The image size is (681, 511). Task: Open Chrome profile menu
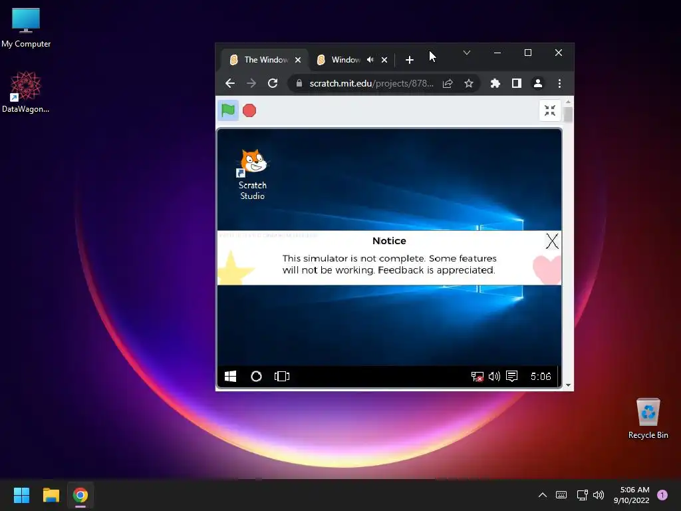537,83
